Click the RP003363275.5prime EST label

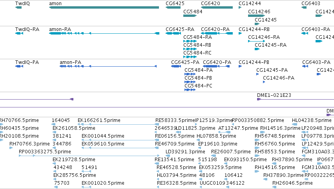tap(45, 152)
